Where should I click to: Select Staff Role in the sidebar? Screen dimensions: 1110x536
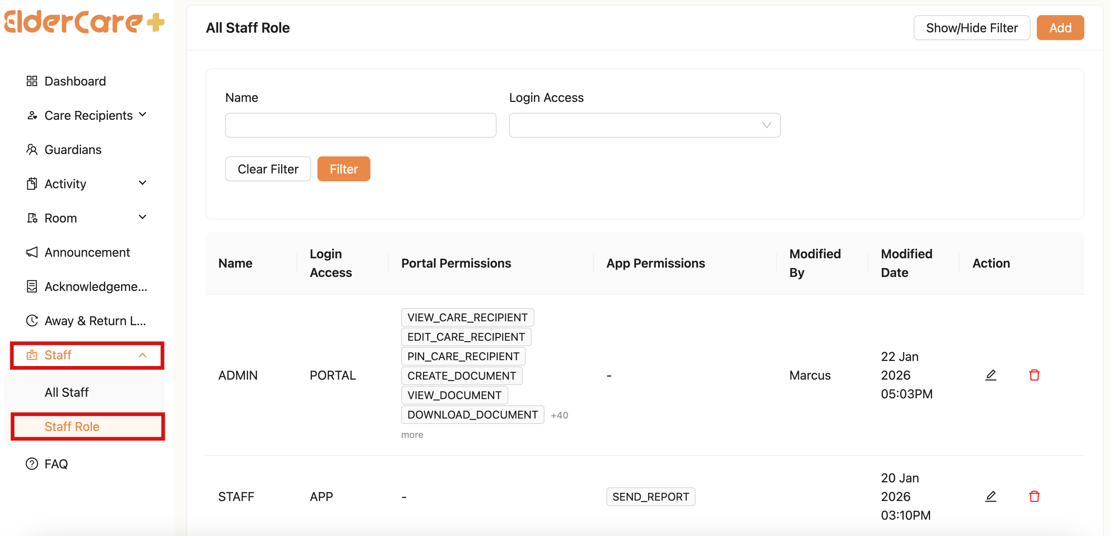tap(72, 426)
